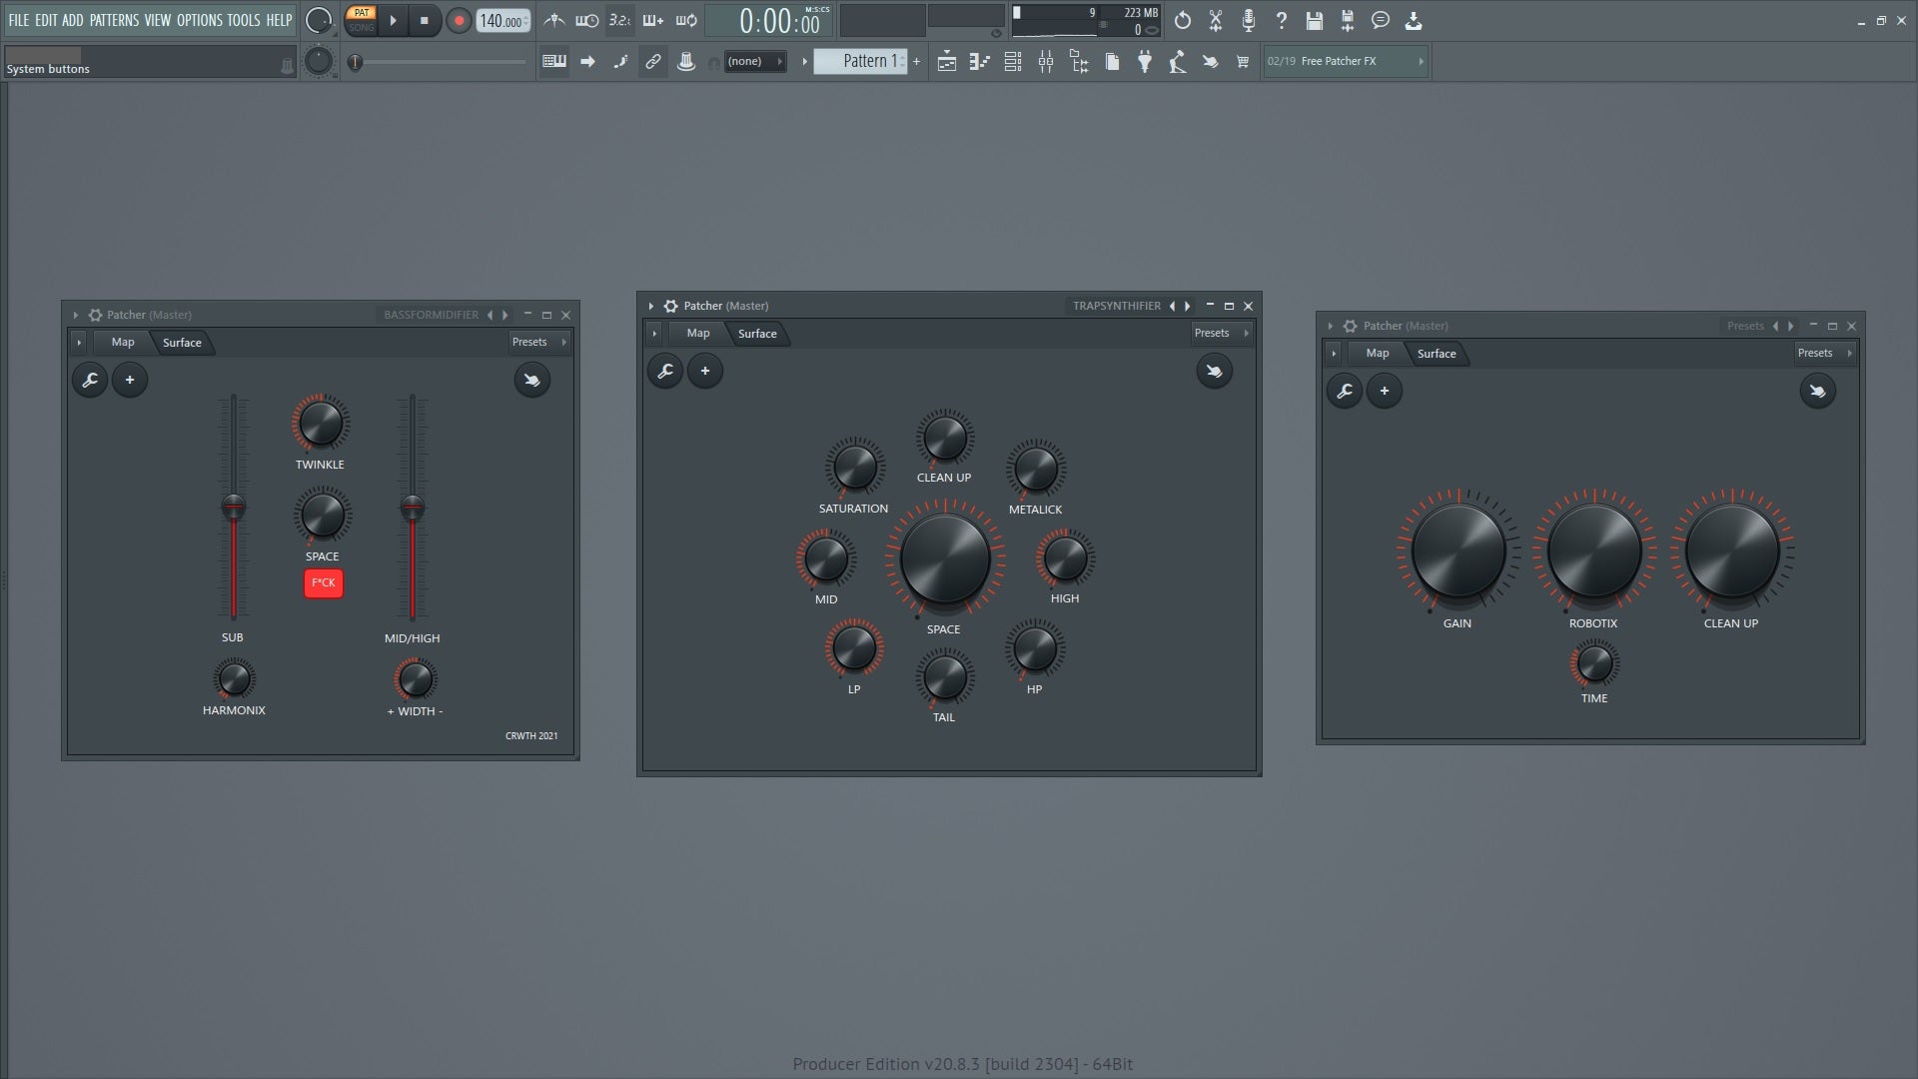Click the save project floppy icon
Image resolution: width=1918 pixels, height=1079 pixels.
[x=1315, y=20]
